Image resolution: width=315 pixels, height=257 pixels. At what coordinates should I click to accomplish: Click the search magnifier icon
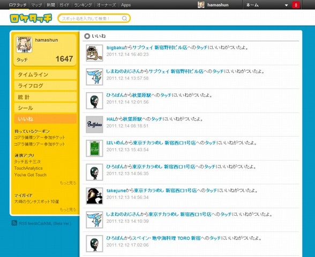tap(124, 18)
